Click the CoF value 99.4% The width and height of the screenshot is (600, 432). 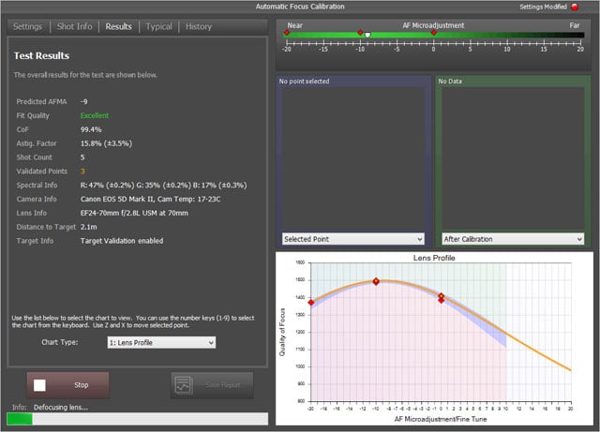[91, 129]
